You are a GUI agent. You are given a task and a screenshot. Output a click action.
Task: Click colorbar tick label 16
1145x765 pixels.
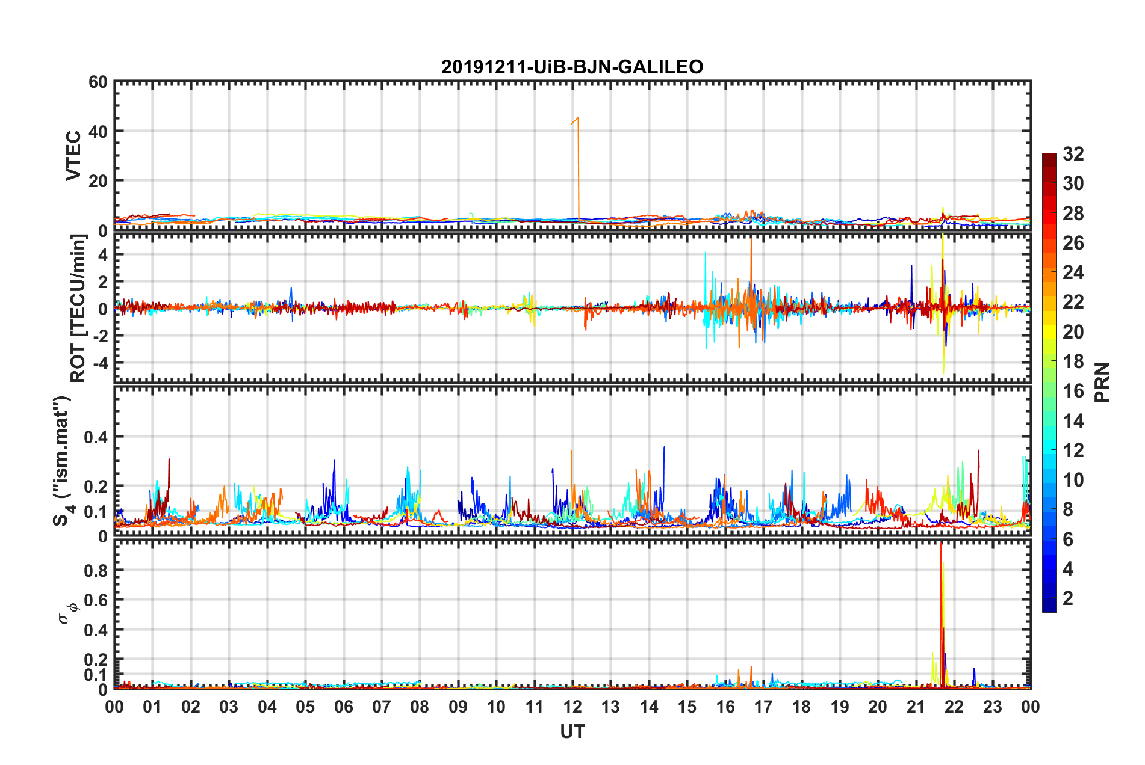[1073, 391]
